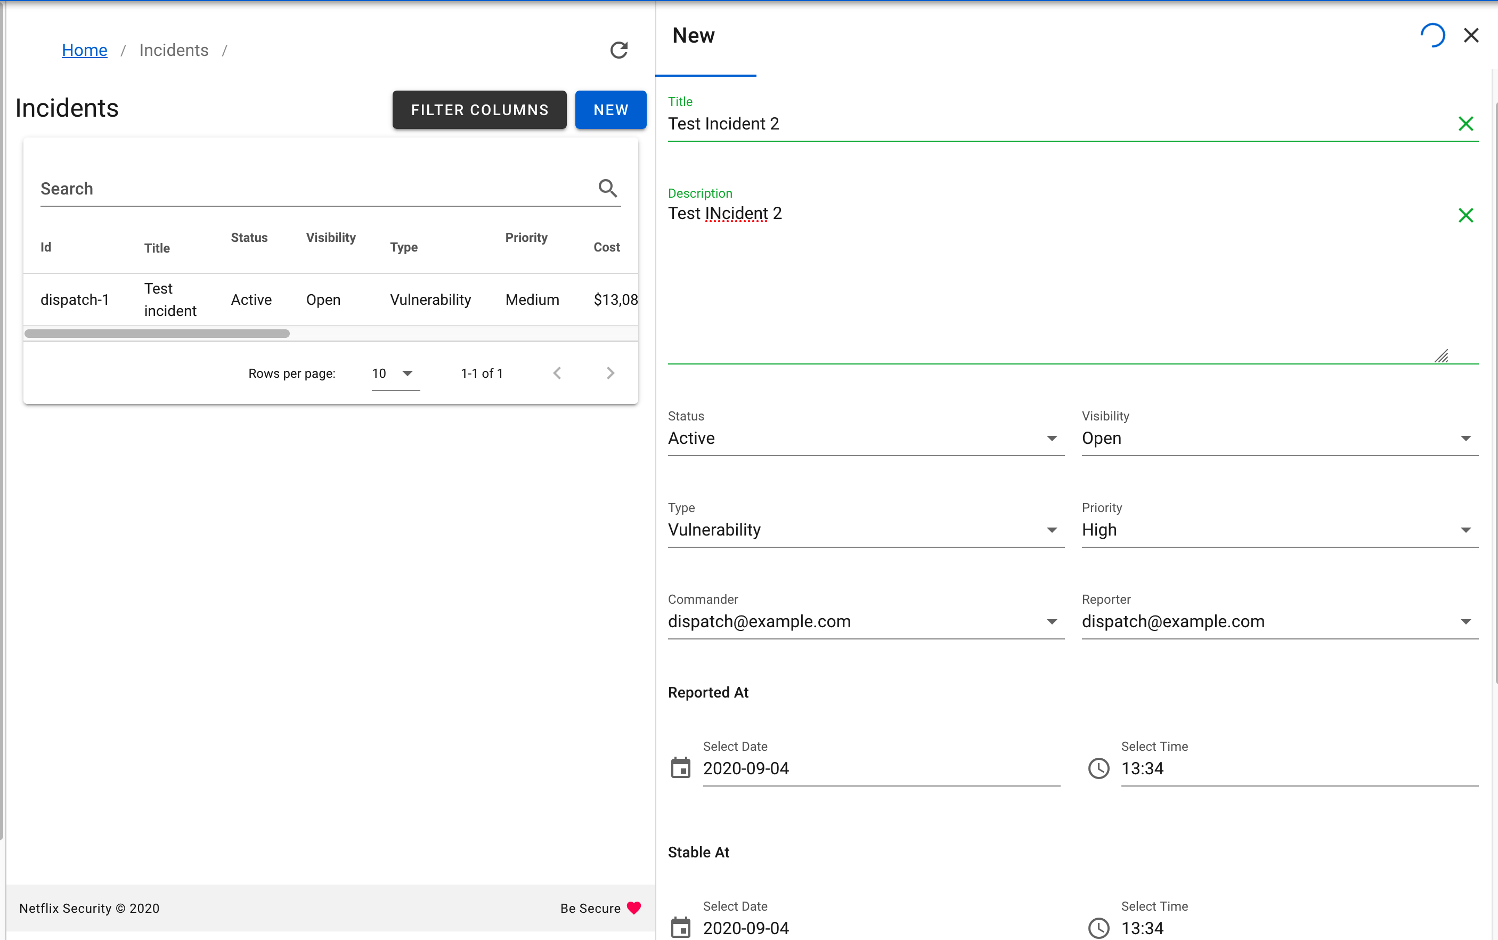Click the Reported At clock icon

coord(1098,768)
